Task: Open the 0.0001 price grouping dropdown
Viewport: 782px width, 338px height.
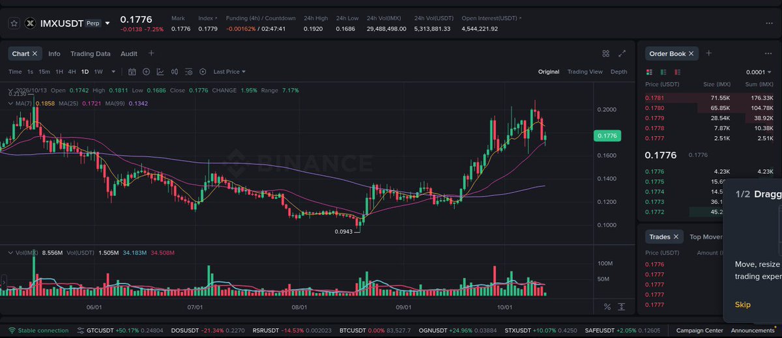Action: 760,72
